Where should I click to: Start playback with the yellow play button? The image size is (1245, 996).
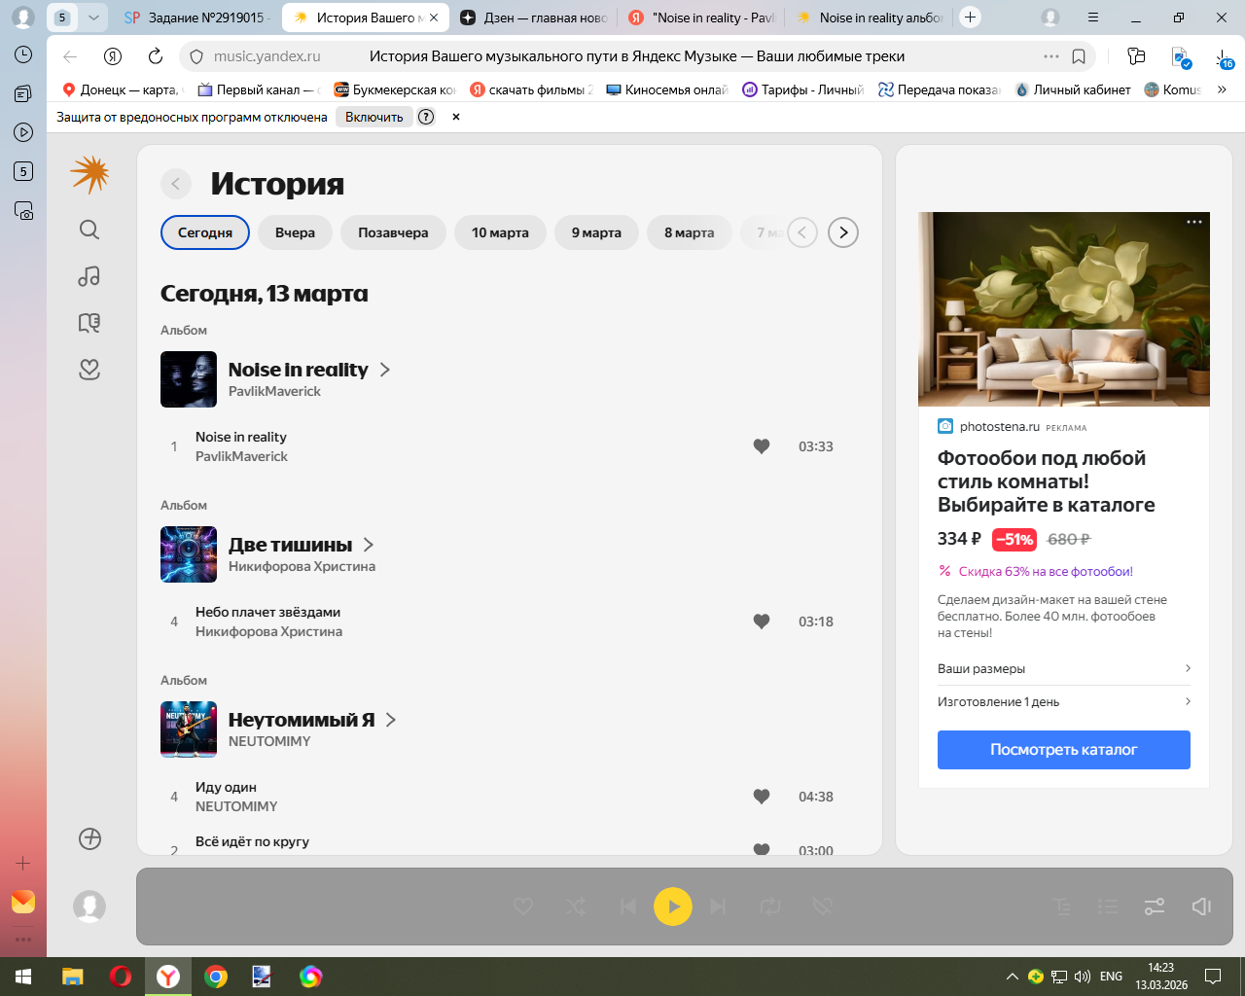click(x=673, y=907)
